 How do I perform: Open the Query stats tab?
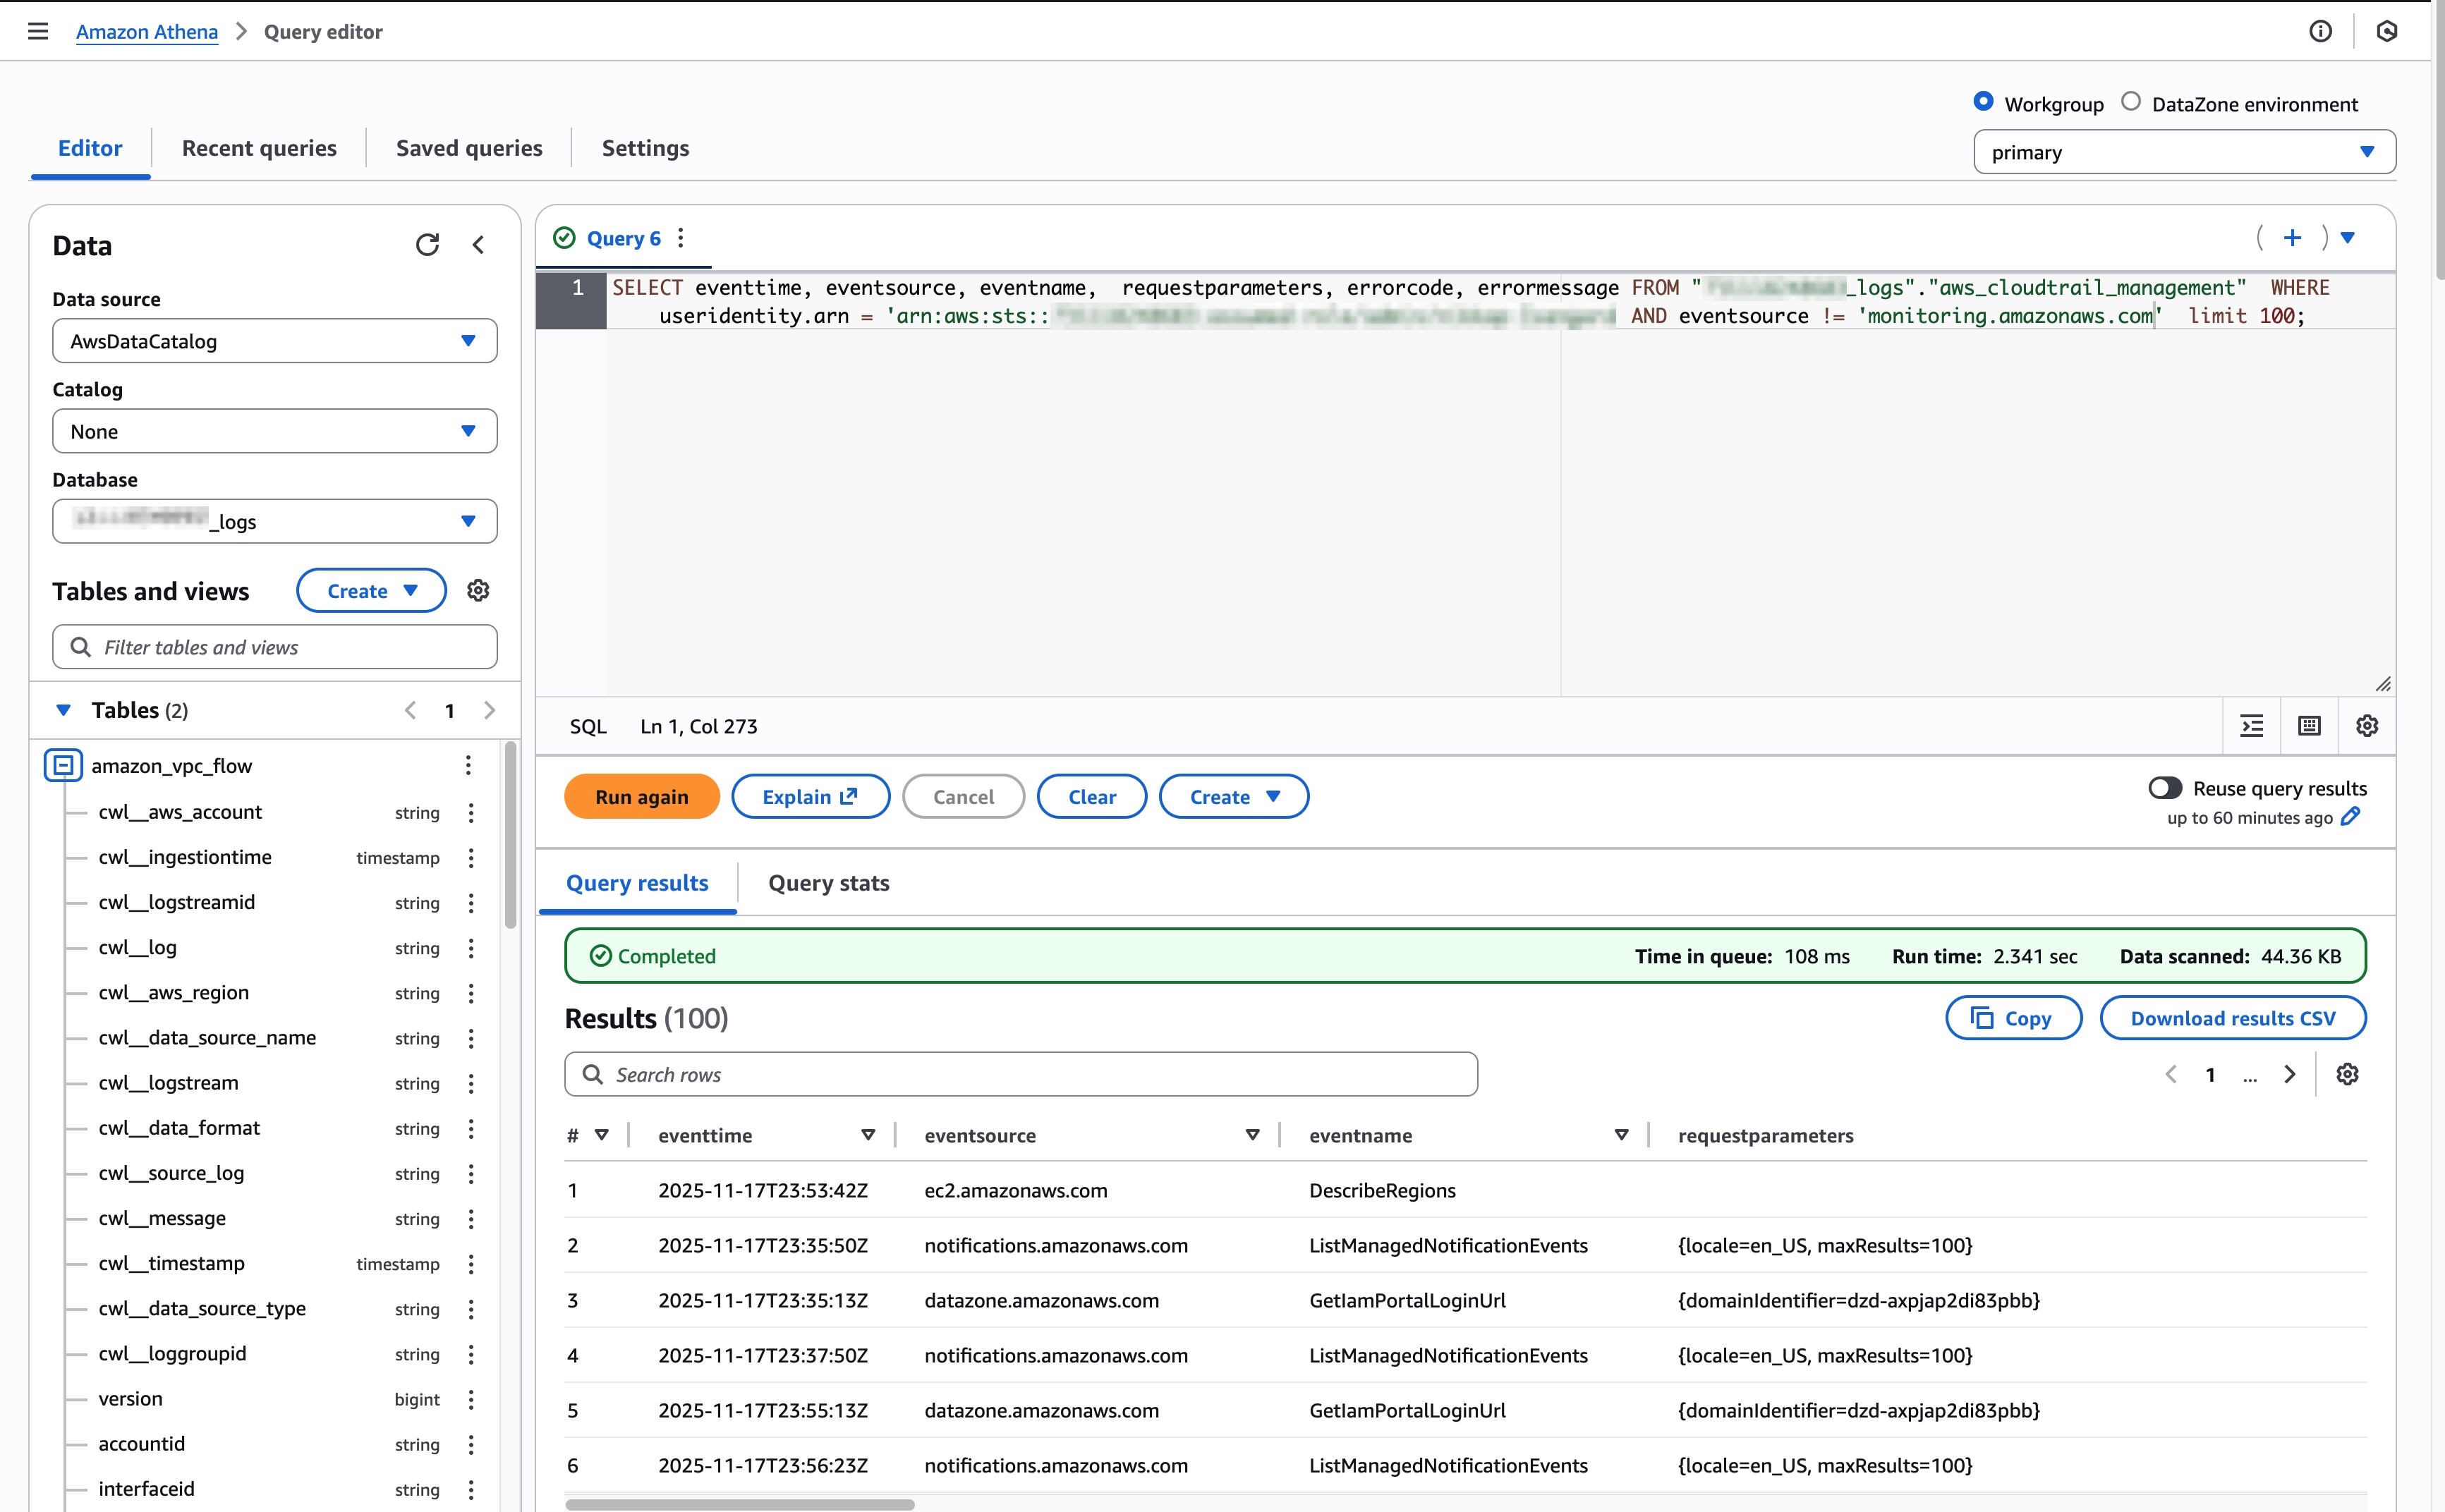[x=828, y=883]
